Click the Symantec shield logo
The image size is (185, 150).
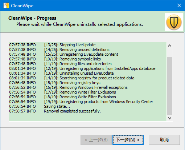click(x=174, y=22)
